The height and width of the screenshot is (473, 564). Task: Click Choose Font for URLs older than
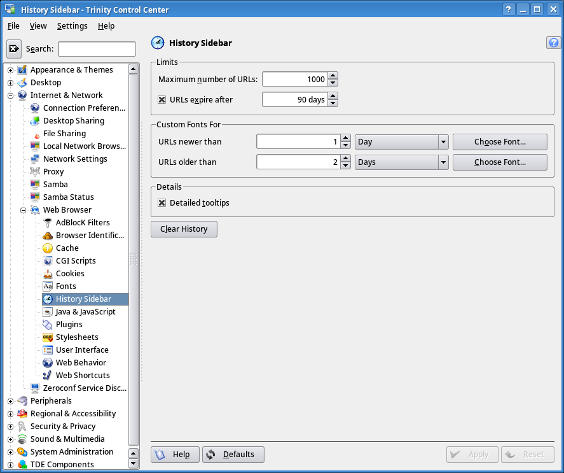[x=500, y=162]
